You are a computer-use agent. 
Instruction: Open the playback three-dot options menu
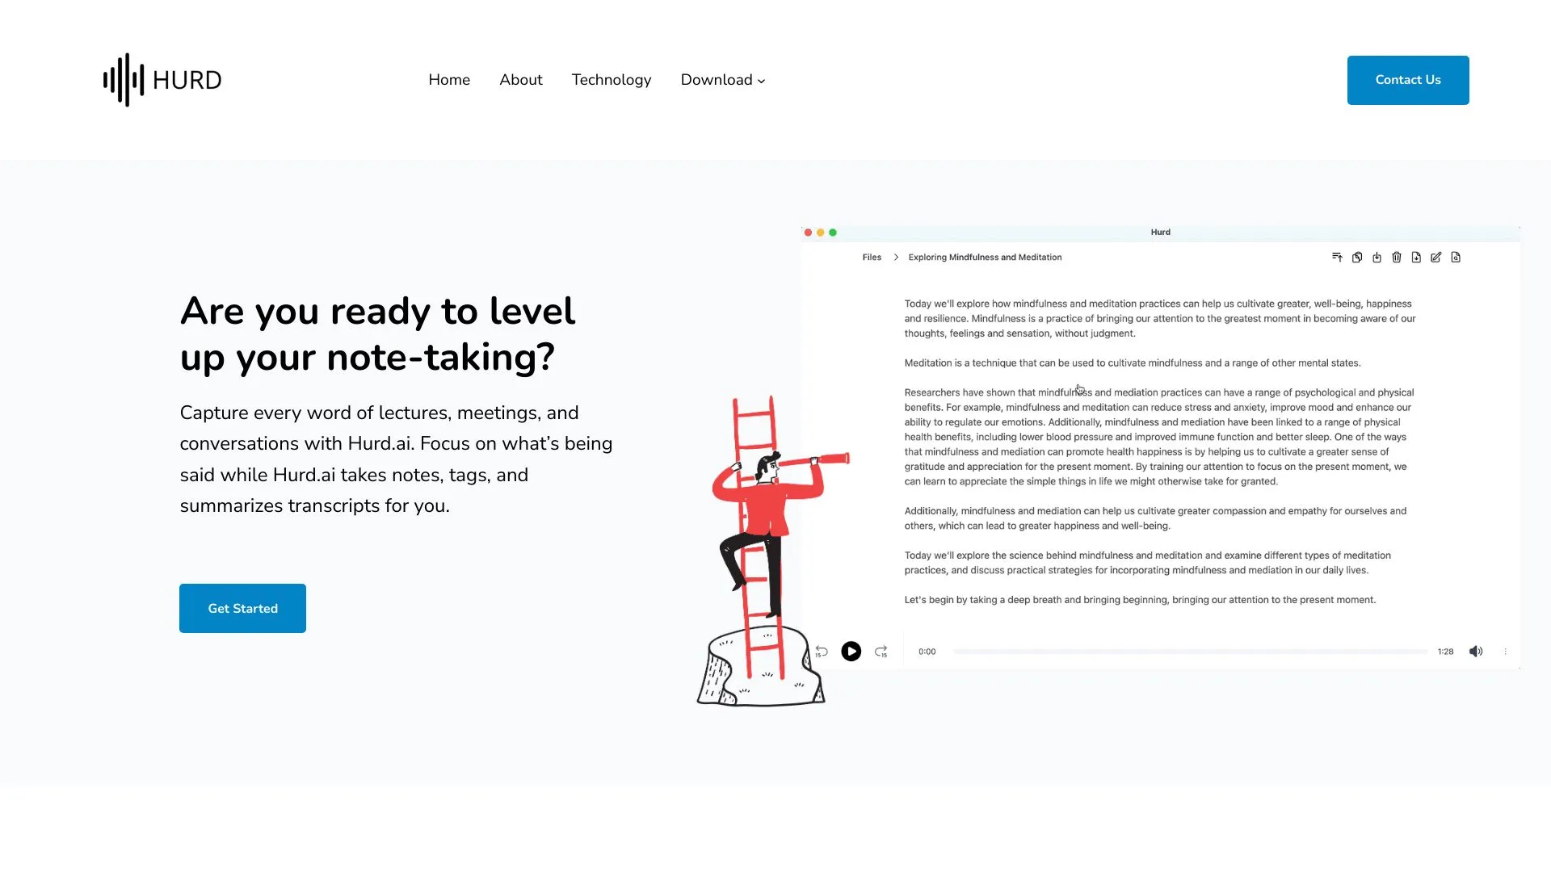(1505, 651)
